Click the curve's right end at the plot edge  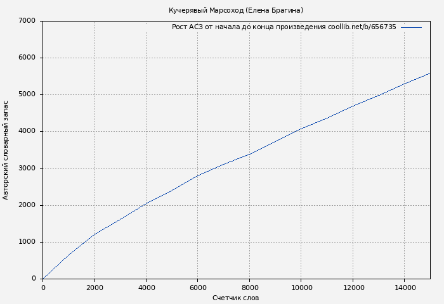click(x=429, y=73)
